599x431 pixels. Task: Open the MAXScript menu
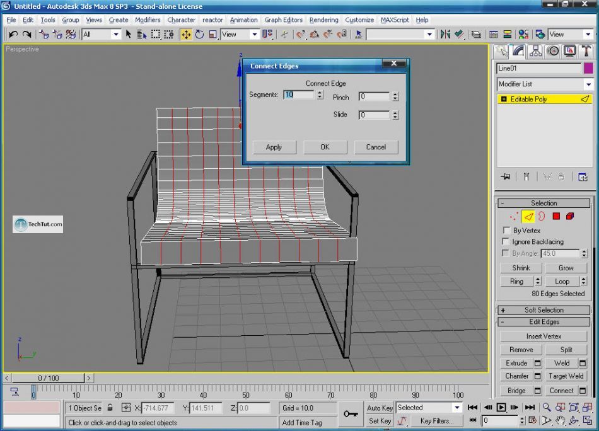pos(395,20)
